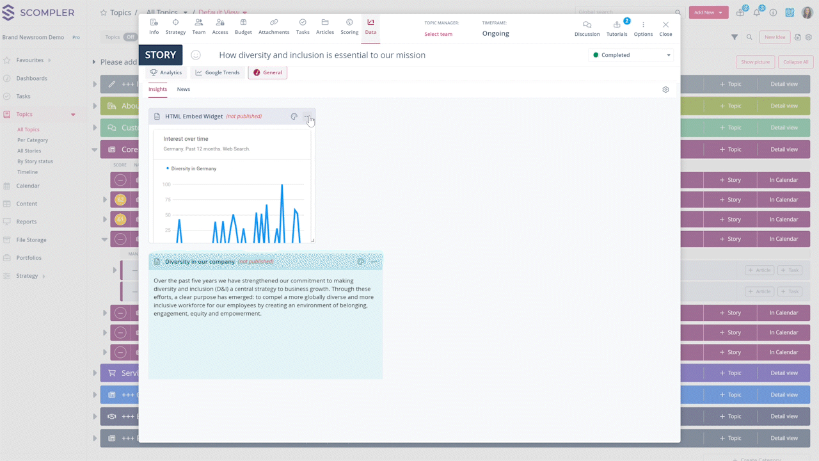Open the Budget section icon
This screenshot has width=819, height=461.
click(243, 22)
